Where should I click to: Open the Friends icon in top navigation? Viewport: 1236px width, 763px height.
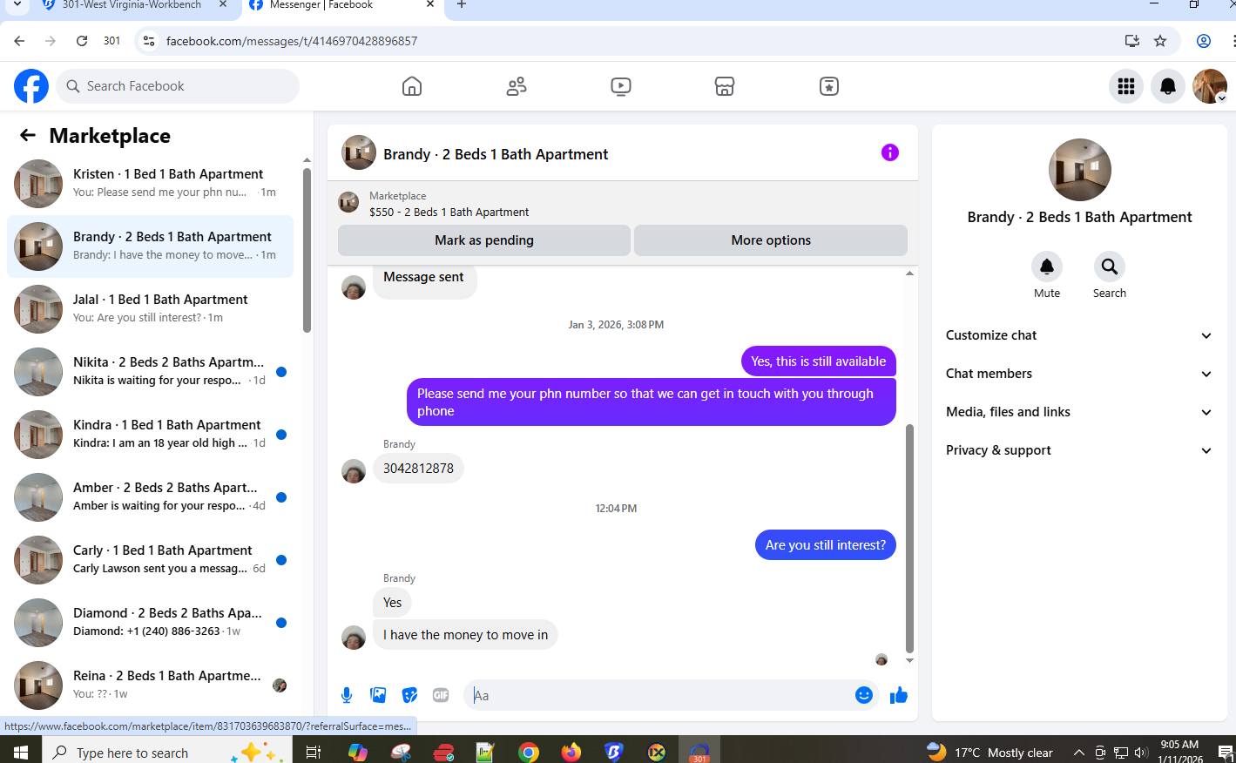coord(517,86)
